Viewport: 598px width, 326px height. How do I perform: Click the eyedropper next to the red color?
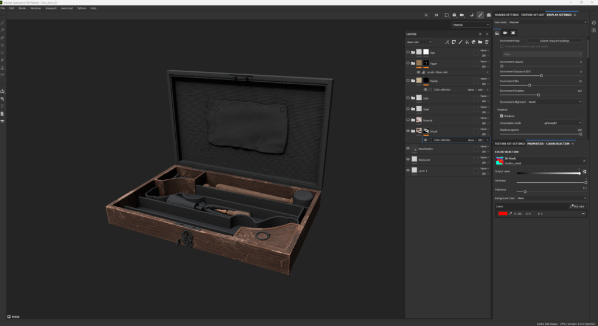(510, 214)
